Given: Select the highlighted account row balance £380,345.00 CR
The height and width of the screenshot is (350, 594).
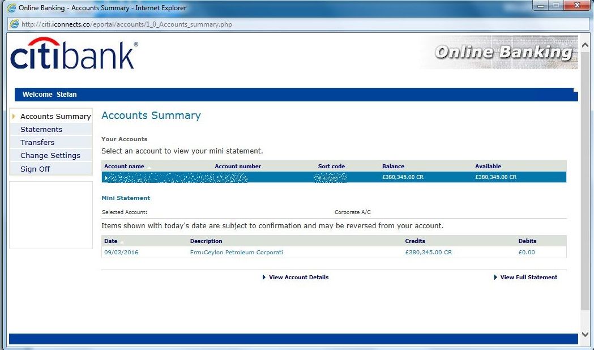Looking at the screenshot, I should point(403,177).
